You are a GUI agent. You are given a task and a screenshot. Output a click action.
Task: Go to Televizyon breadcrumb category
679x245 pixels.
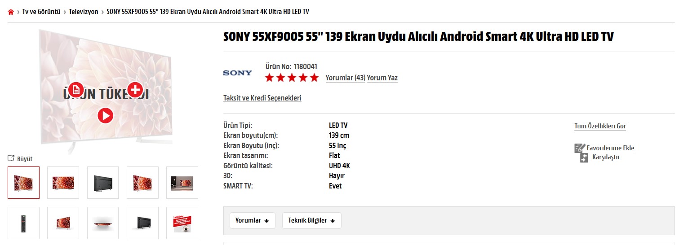click(x=84, y=12)
